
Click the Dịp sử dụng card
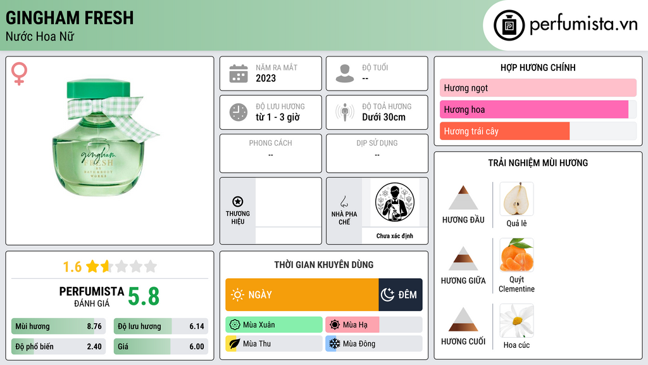(377, 153)
